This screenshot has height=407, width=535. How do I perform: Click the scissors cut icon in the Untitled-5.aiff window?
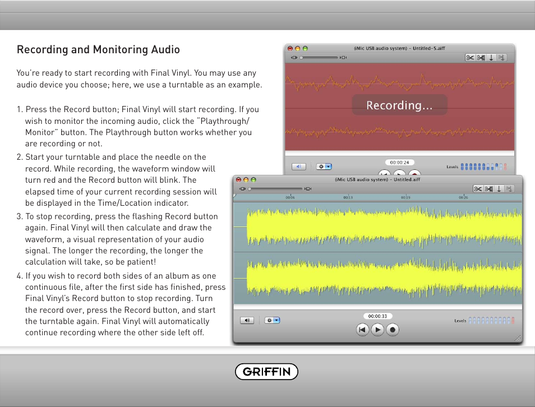pyautogui.click(x=470, y=58)
